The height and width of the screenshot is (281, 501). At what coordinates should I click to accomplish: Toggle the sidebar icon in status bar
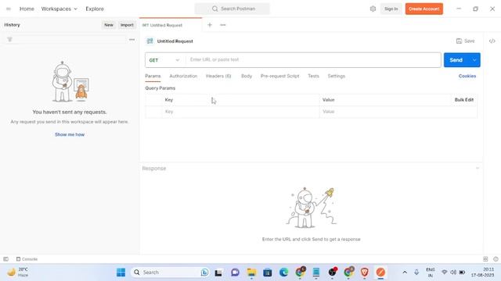pos(5,259)
